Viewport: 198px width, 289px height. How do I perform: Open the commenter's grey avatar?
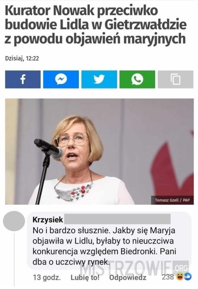coord(14,221)
